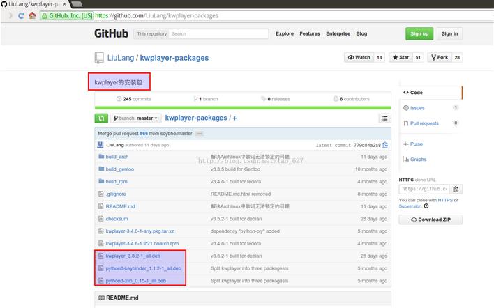Image resolution: width=494 pixels, height=308 pixels.
Task: Copy HTTPS clone URL clipboard icon
Action: [x=456, y=189]
